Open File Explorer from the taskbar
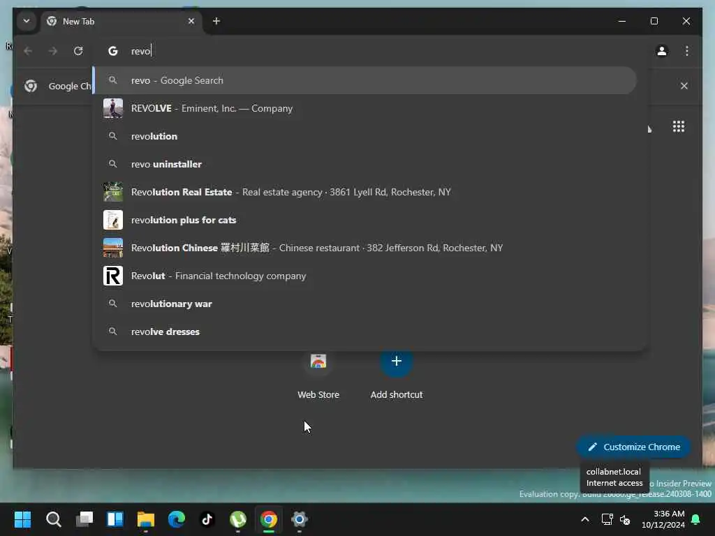 coord(146,519)
